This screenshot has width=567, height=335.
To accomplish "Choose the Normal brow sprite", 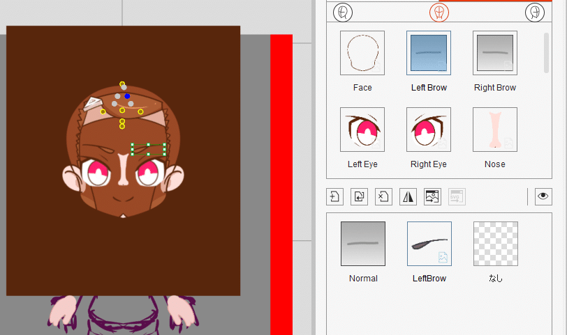I will tap(363, 244).
